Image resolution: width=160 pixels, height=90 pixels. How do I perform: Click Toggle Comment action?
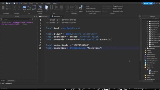click(x=118, y=6)
